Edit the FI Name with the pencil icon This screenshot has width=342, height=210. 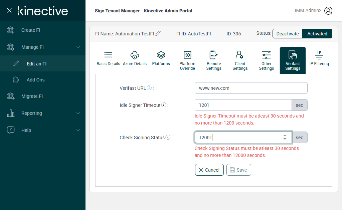pos(158,33)
